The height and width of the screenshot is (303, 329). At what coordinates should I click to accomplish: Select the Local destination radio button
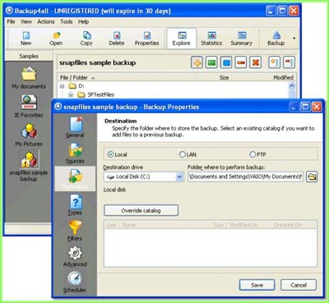tap(110, 154)
